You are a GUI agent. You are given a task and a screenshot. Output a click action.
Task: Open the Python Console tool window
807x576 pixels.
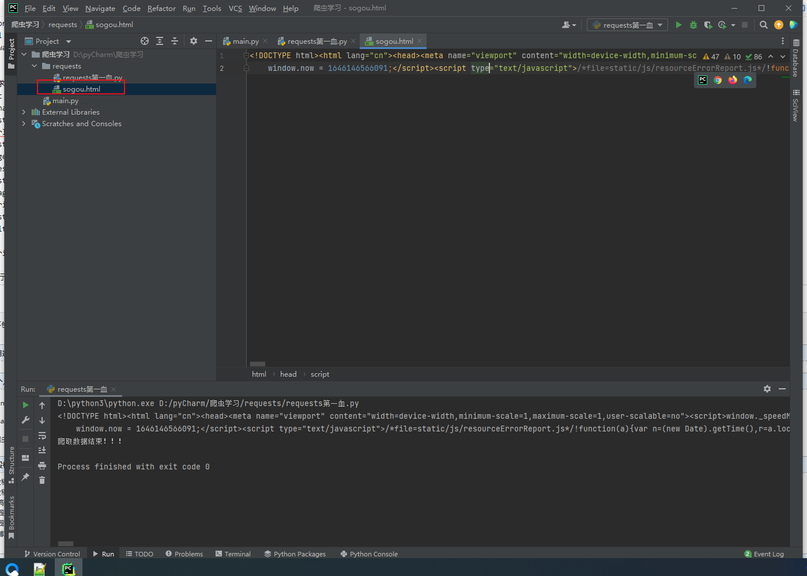[369, 554]
